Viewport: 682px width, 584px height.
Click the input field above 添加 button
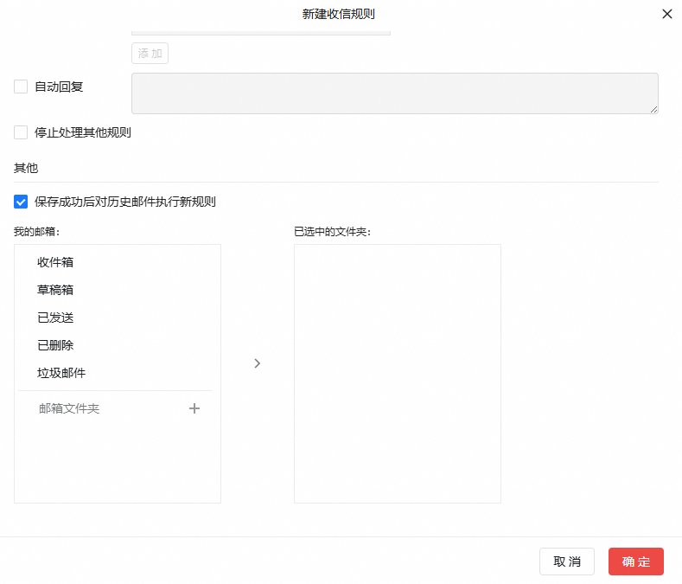click(260, 32)
